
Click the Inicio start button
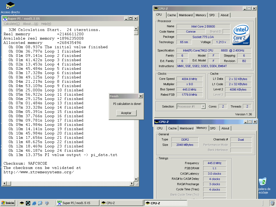(x=8, y=203)
